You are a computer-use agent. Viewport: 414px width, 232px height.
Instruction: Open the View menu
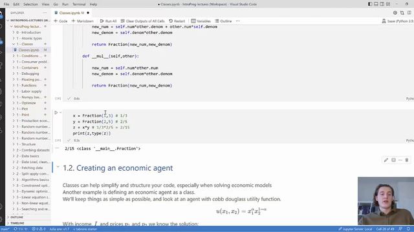click(45, 5)
